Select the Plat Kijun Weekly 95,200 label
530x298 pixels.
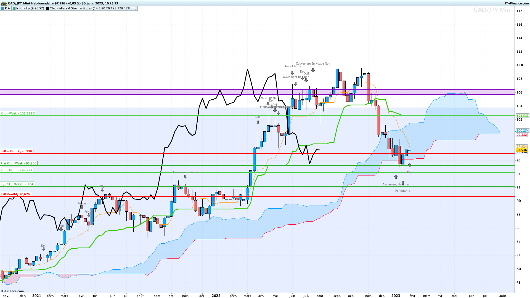[x=18, y=163]
